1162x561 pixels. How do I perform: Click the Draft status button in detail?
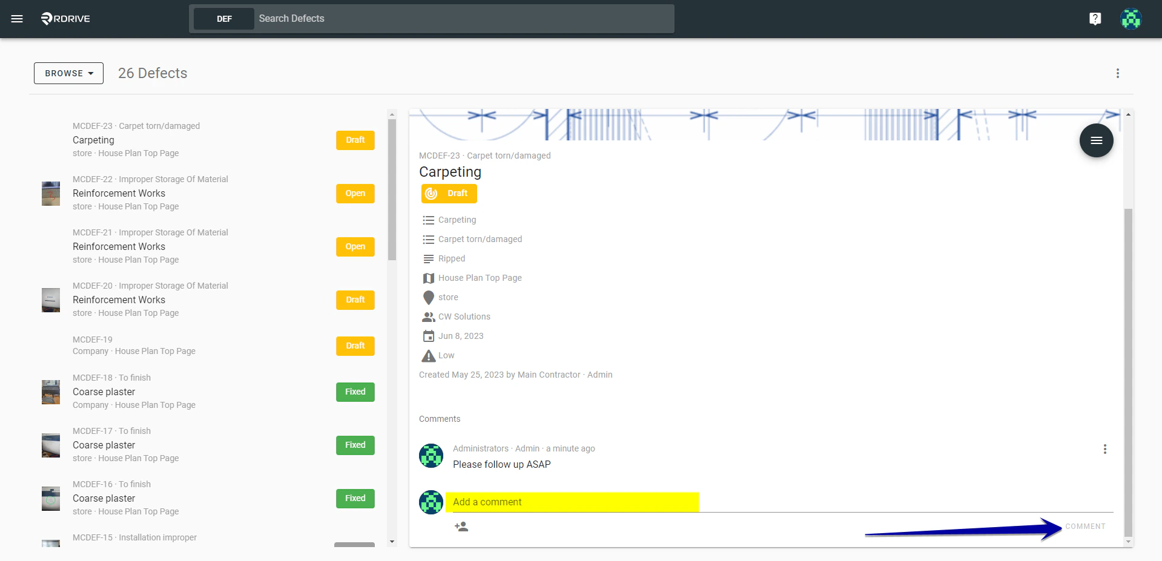(x=449, y=194)
